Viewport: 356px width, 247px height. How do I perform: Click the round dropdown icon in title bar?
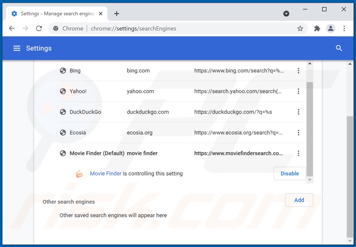(286, 14)
